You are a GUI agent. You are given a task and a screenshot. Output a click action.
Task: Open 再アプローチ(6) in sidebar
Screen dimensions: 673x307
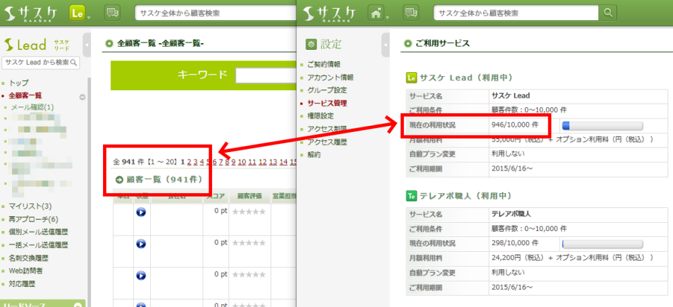point(34,219)
